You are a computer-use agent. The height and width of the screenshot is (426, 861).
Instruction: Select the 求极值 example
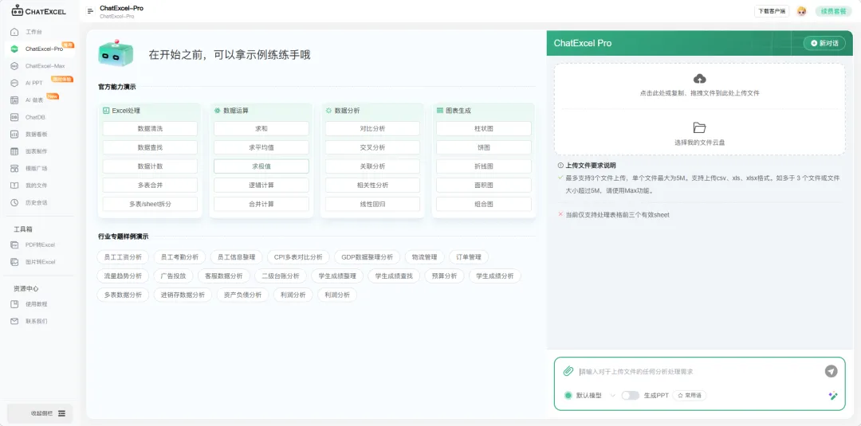pos(261,166)
